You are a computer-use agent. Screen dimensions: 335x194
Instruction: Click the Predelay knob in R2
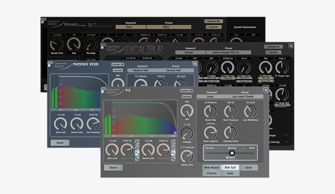pos(187,133)
